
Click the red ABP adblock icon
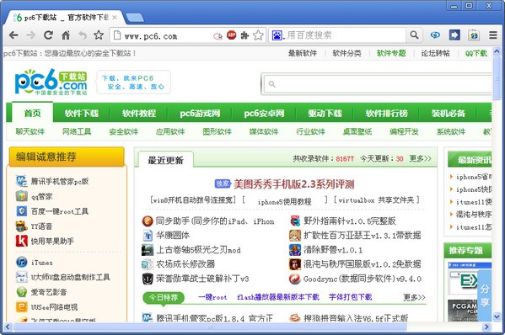pyautogui.click(x=231, y=35)
